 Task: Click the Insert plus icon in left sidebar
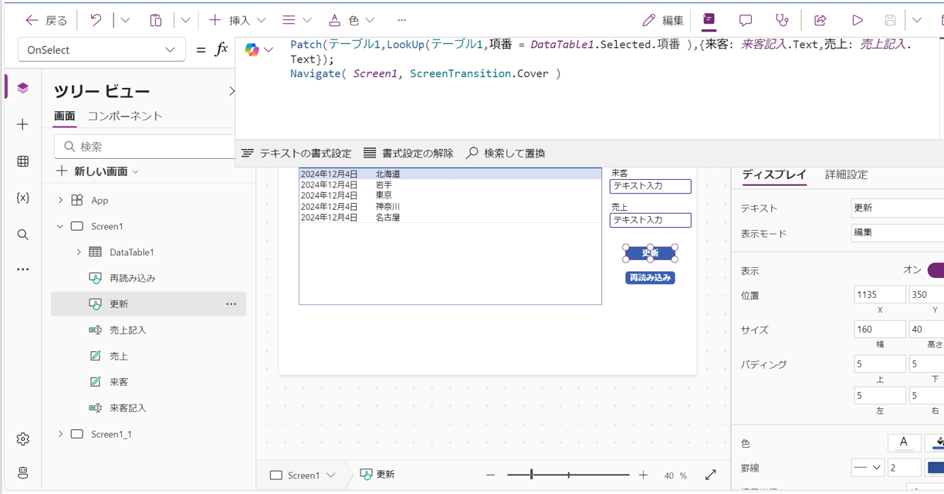[22, 124]
